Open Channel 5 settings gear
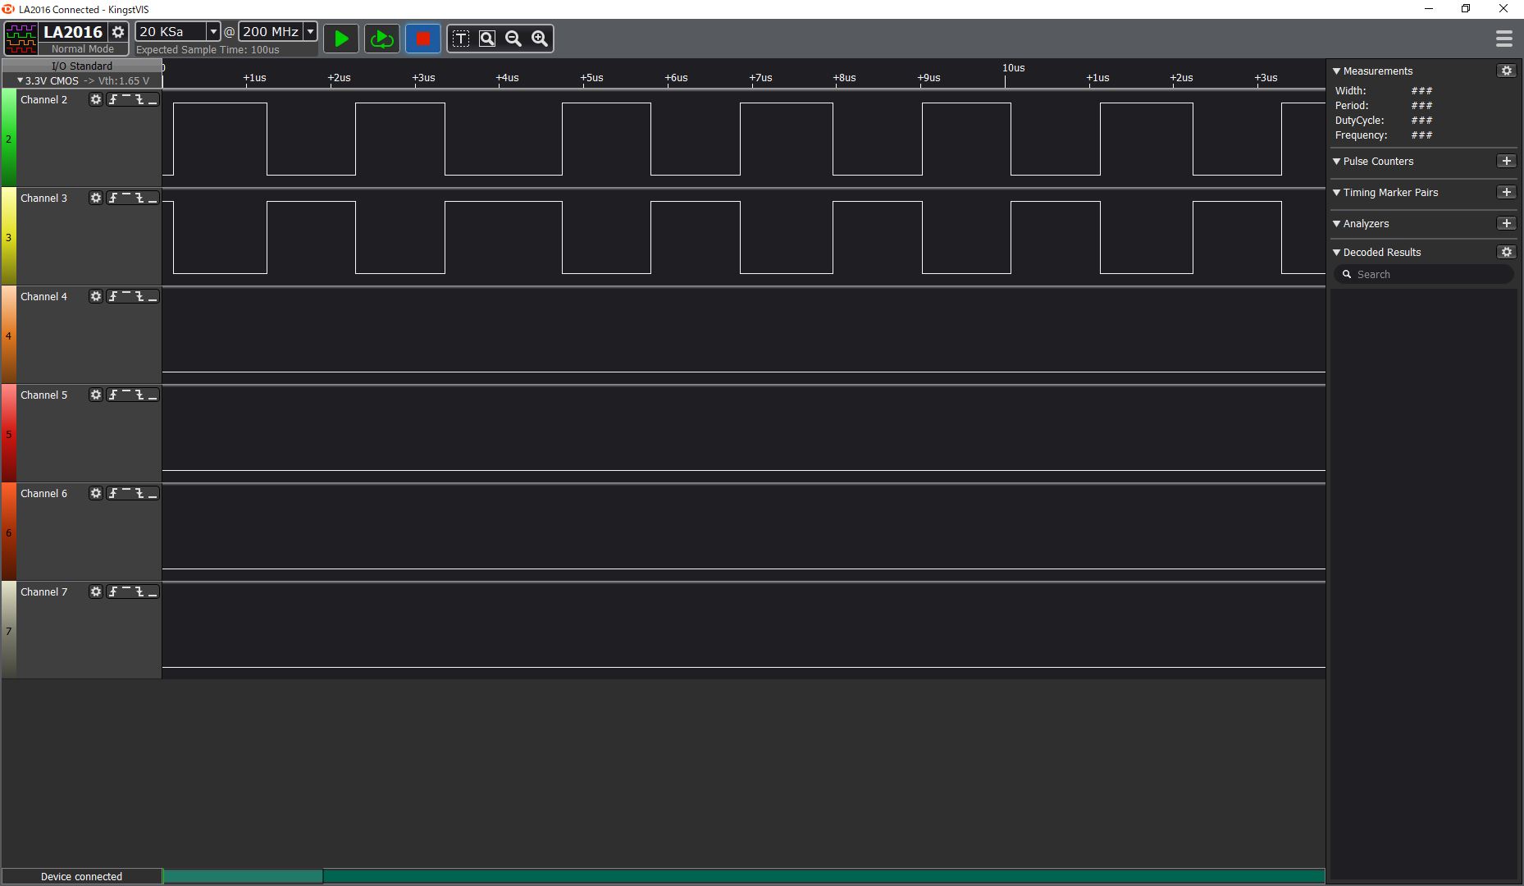Screen dimensions: 1524x886 [x=96, y=395]
